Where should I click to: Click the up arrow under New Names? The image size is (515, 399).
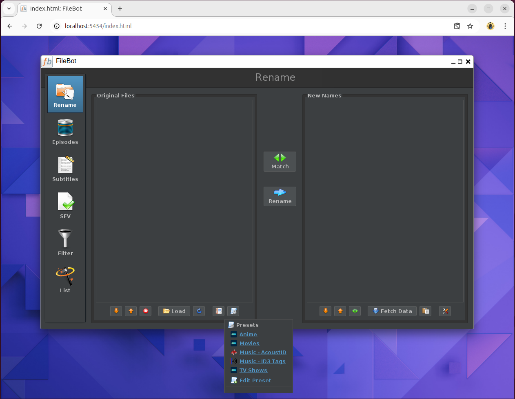point(340,311)
